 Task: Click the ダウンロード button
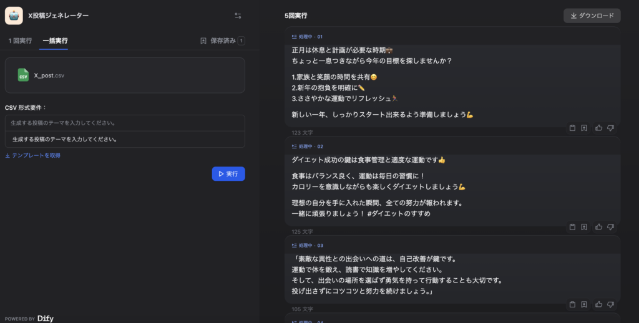[x=592, y=16]
